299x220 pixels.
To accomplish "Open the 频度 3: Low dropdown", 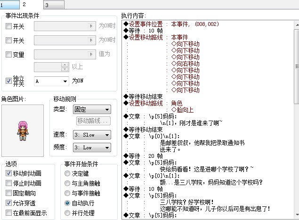I will coord(92,147).
